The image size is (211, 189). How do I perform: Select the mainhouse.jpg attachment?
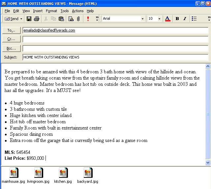(13, 175)
